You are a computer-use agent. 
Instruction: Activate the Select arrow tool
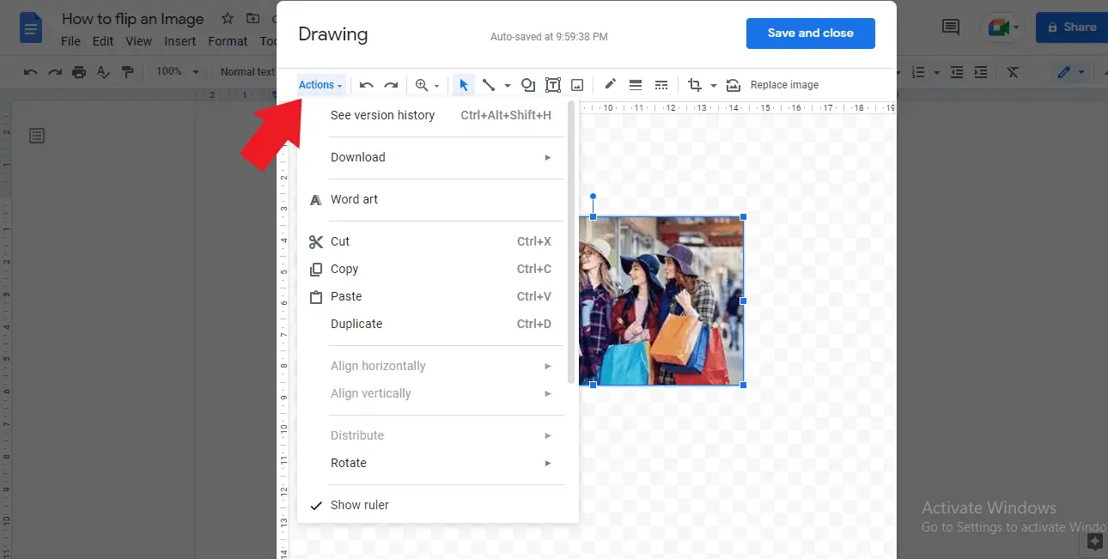pyautogui.click(x=464, y=84)
